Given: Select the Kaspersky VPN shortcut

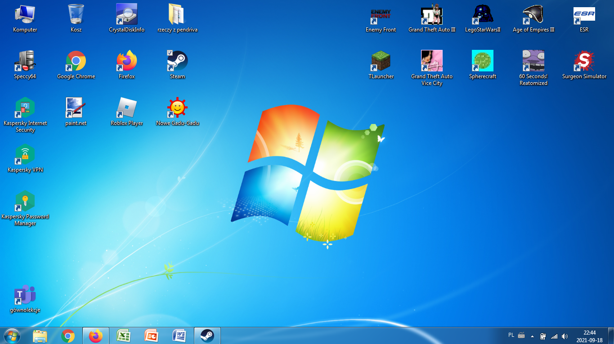Looking at the screenshot, I should 25,159.
